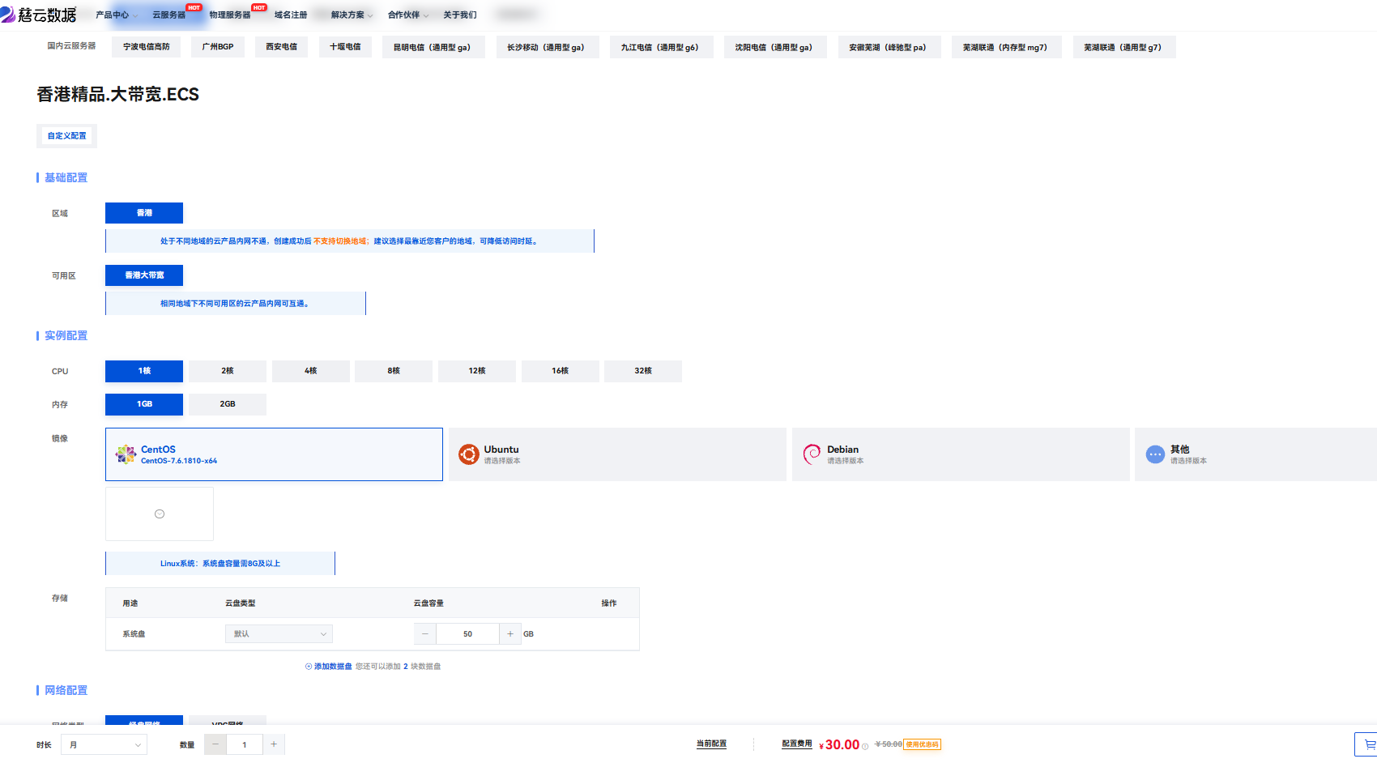Select the CentOS image icon
Image resolution: width=1377 pixels, height=763 pixels.
[126, 454]
